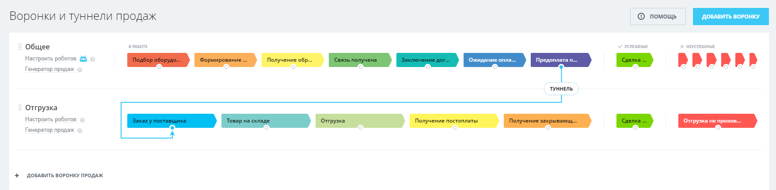Grab the drag handle beside Общее funnel
Viewport: 776px width, 190px height.
tap(19, 47)
